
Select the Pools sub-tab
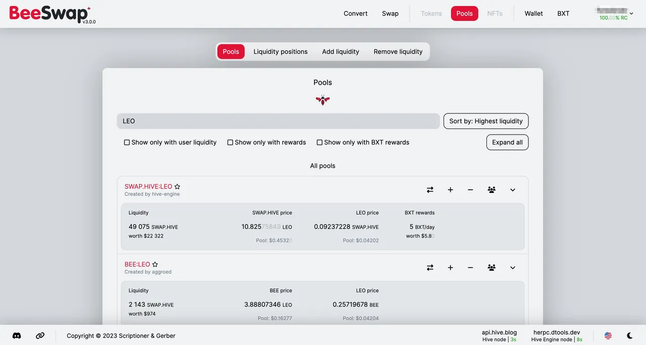click(231, 51)
